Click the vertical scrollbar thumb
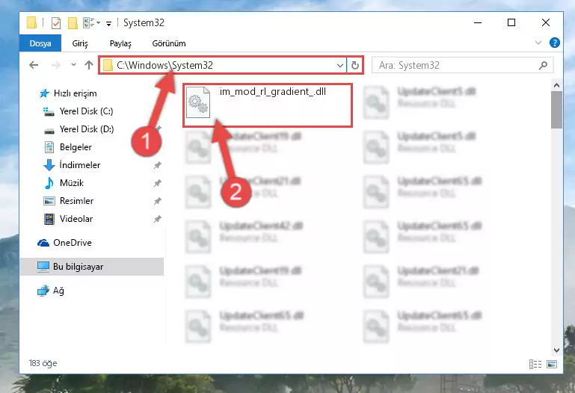The height and width of the screenshot is (393, 575). click(x=556, y=110)
